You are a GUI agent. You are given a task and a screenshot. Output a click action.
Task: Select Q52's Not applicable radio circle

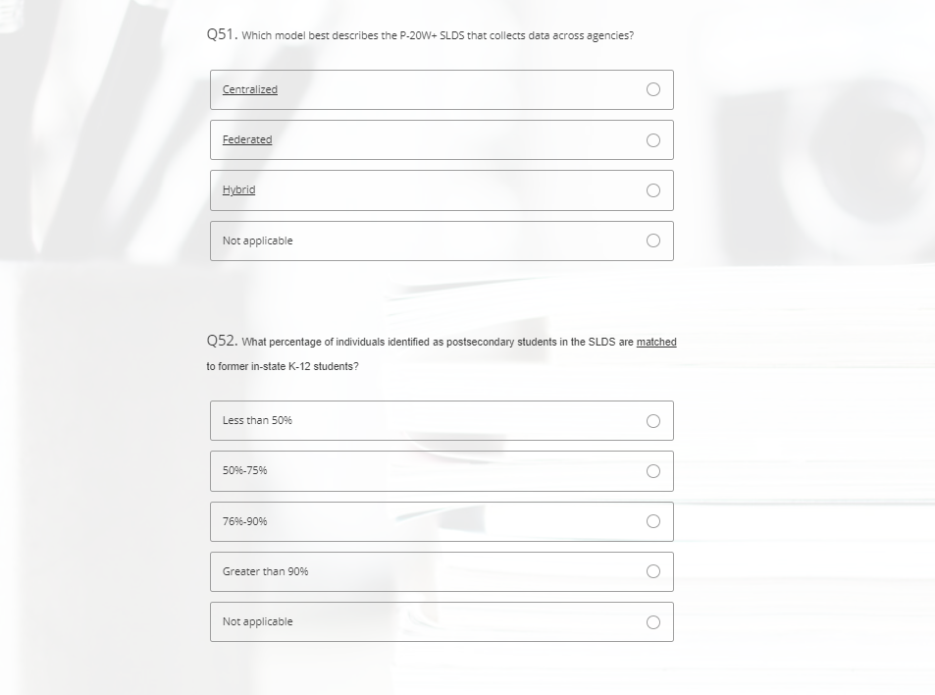653,622
